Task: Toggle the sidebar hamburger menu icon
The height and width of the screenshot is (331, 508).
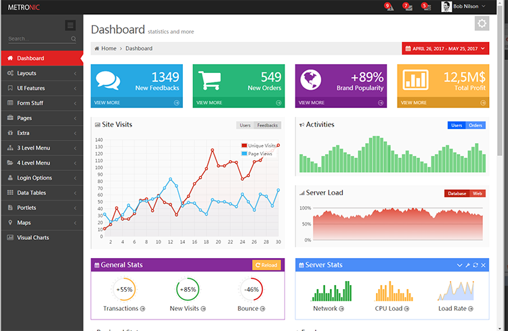Action: point(70,25)
